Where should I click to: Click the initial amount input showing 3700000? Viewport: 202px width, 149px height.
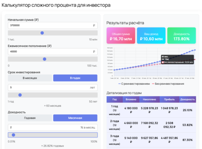pos(53,25)
